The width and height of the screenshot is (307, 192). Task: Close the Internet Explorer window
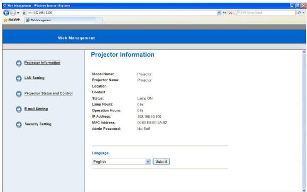(x=303, y=6)
